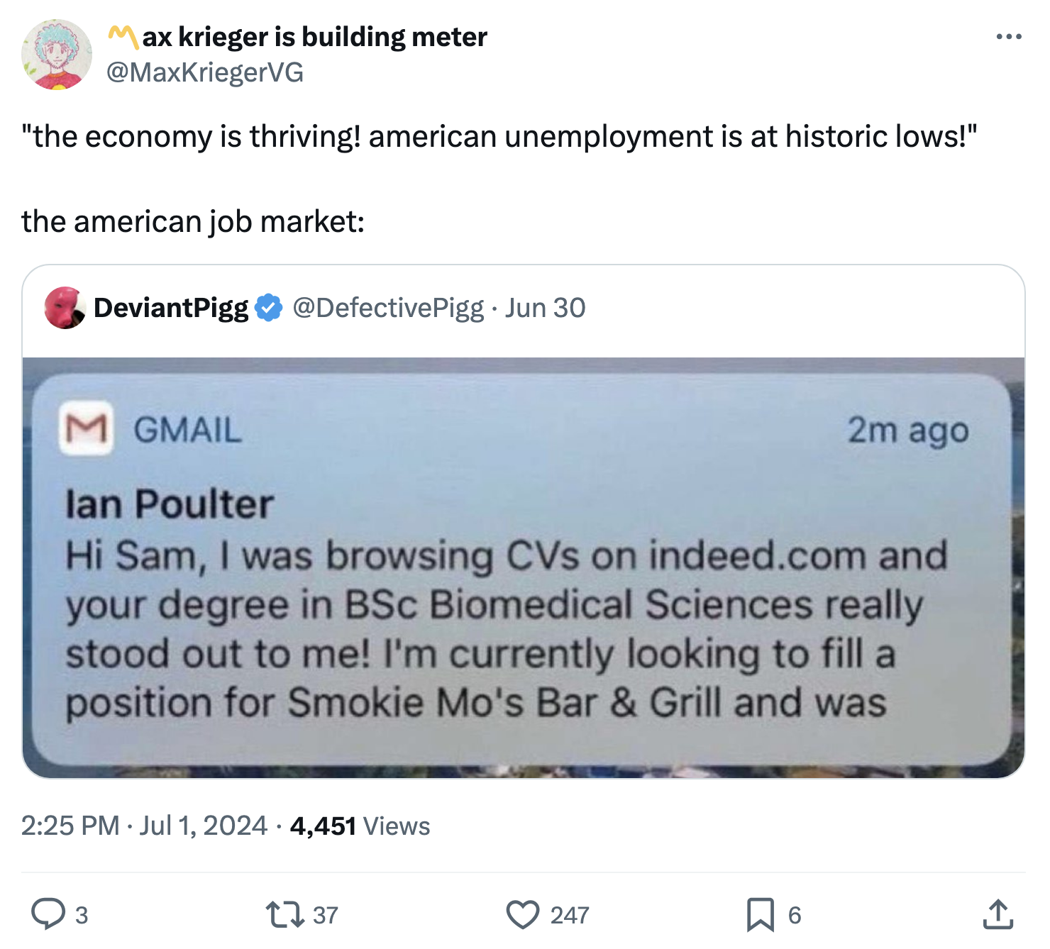Viewport: 1050px width, 949px height.
Task: Click the Gmail logo in the notification image
Action: (x=86, y=428)
